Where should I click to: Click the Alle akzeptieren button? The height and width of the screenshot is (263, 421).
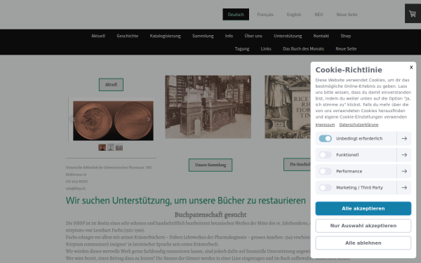tap(363, 208)
